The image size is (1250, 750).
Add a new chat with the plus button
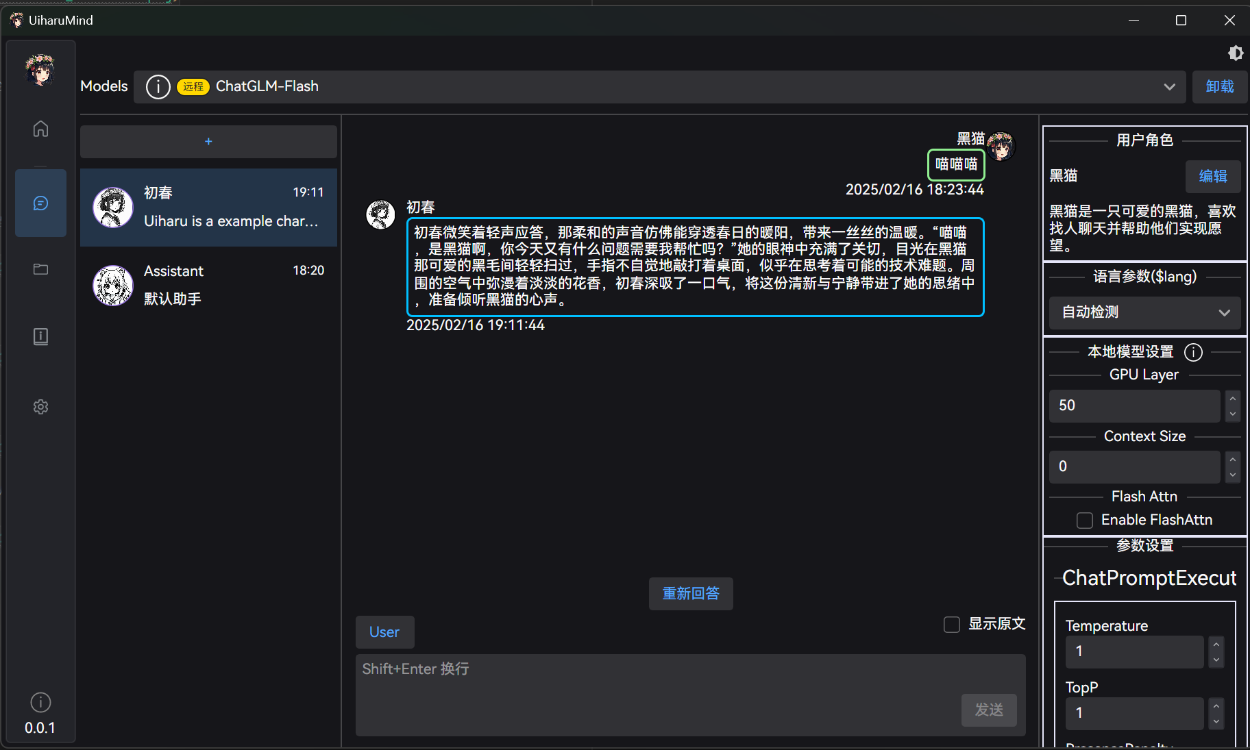pyautogui.click(x=208, y=142)
